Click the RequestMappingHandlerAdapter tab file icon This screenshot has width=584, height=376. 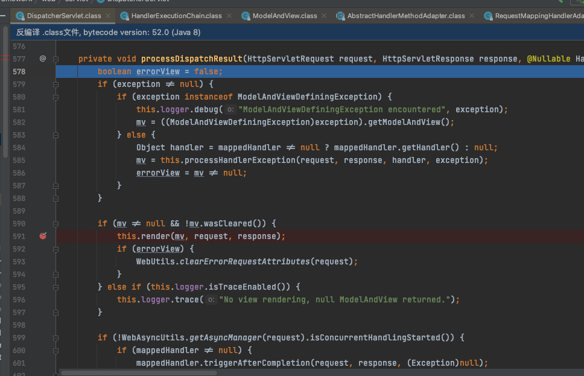coord(488,16)
